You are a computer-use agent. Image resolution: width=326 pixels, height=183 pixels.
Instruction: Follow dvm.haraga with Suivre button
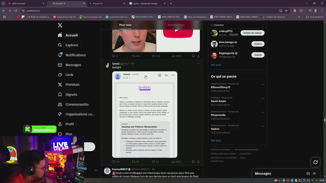(x=258, y=44)
